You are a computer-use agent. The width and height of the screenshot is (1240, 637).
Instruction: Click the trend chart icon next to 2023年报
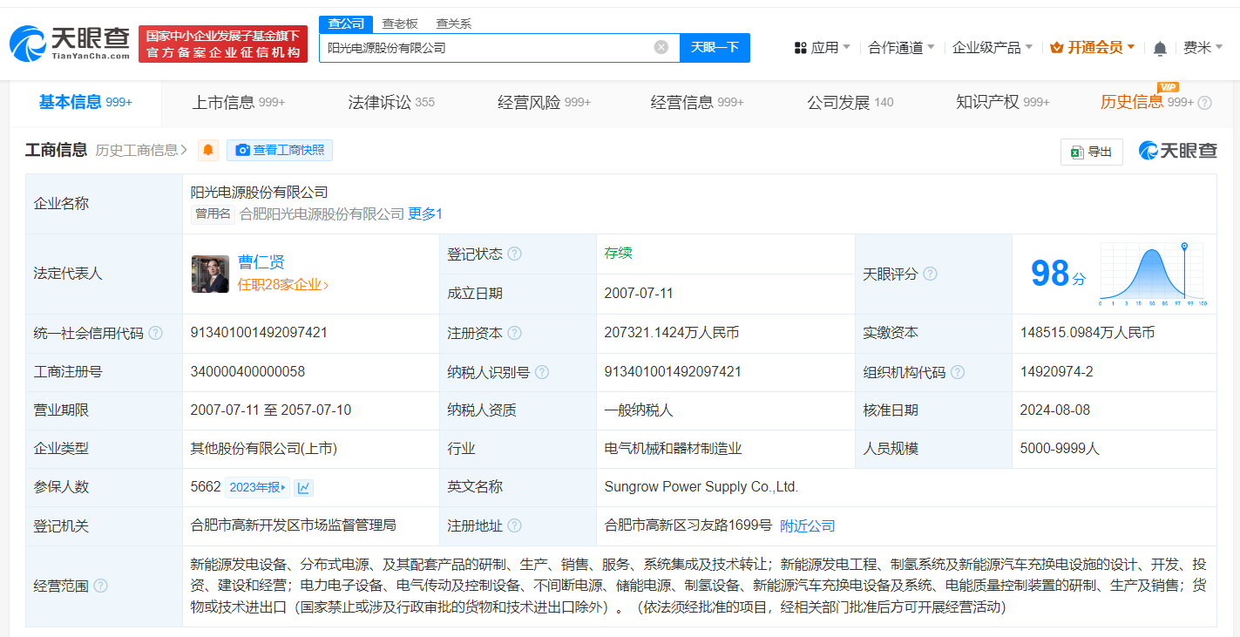coord(303,488)
